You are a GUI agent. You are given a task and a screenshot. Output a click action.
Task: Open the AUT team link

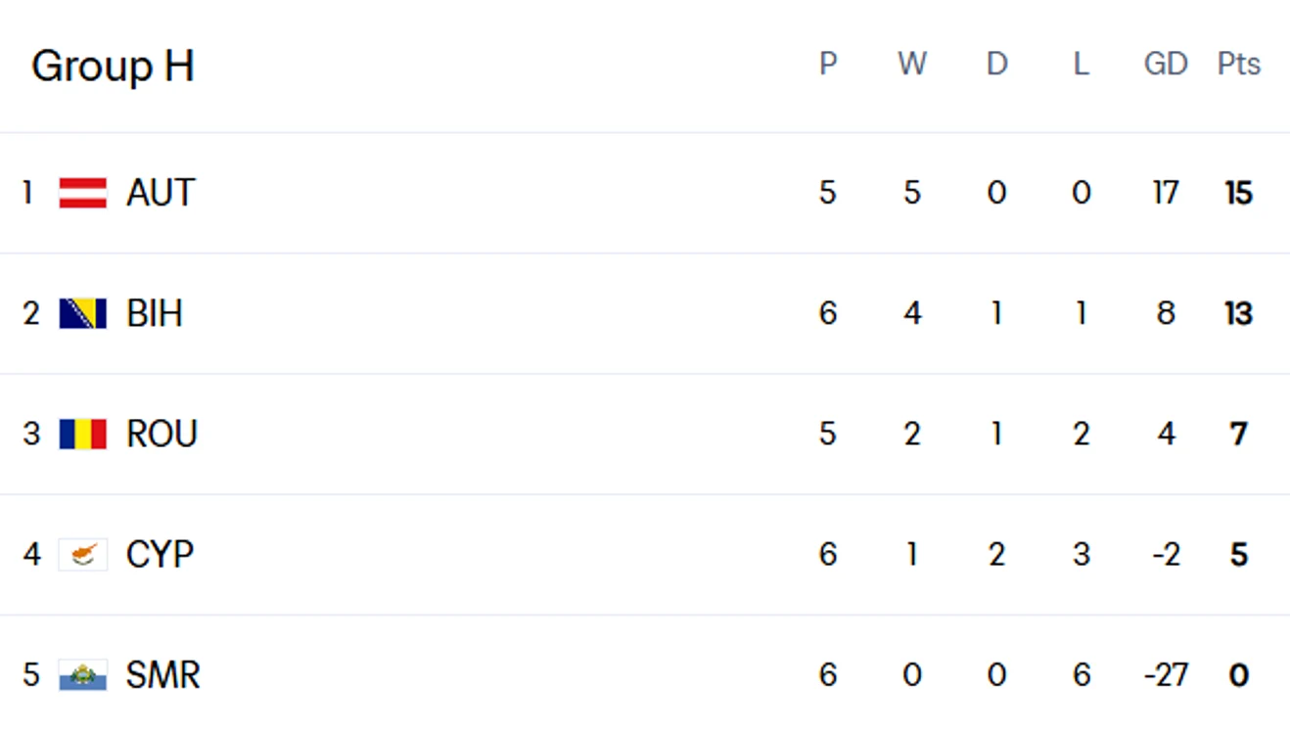(161, 193)
